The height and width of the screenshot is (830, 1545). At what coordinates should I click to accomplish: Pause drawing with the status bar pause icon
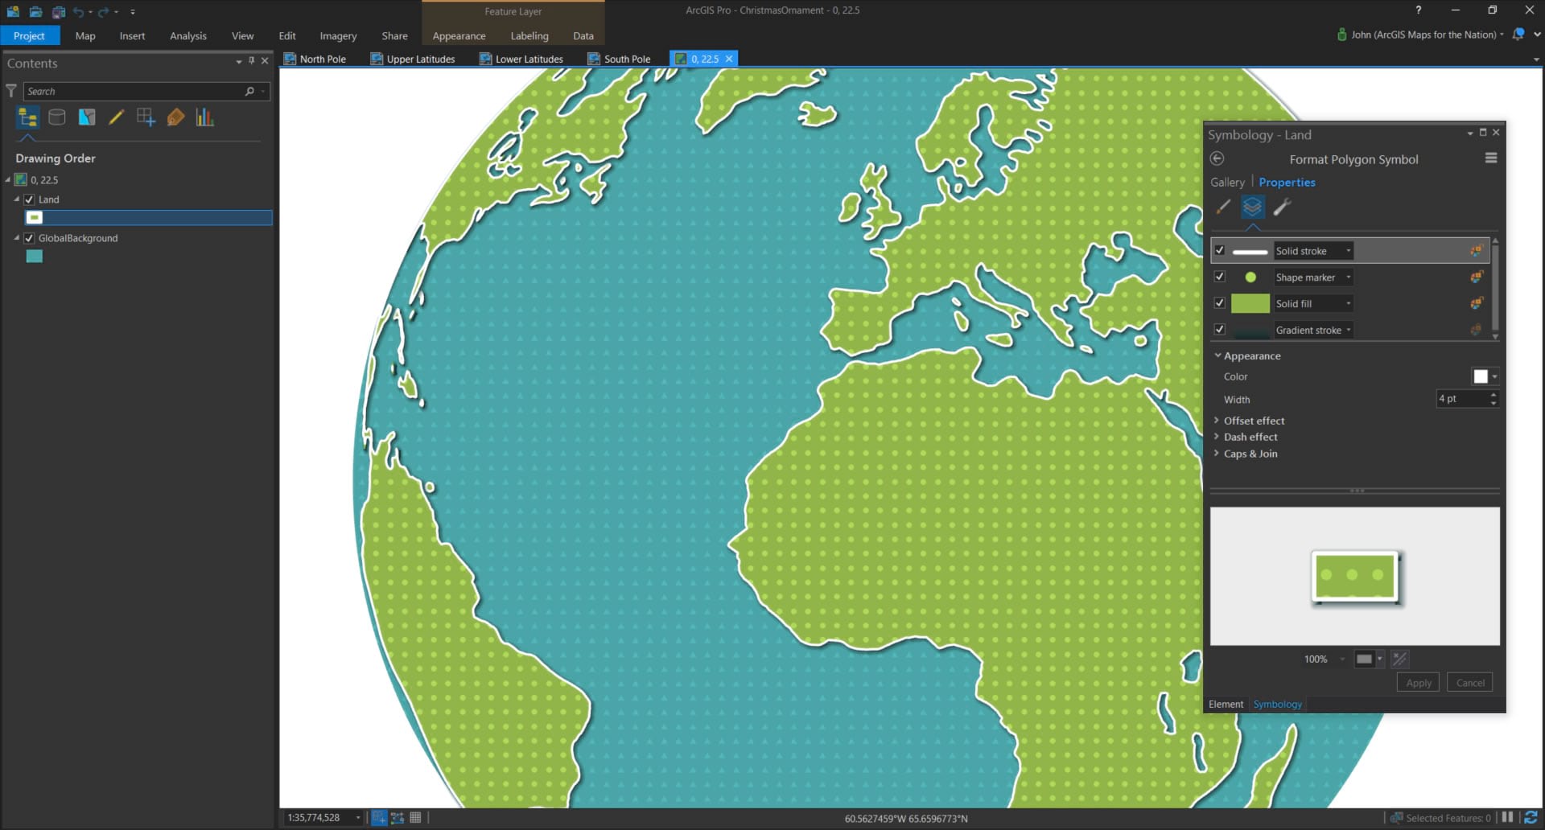1508,817
